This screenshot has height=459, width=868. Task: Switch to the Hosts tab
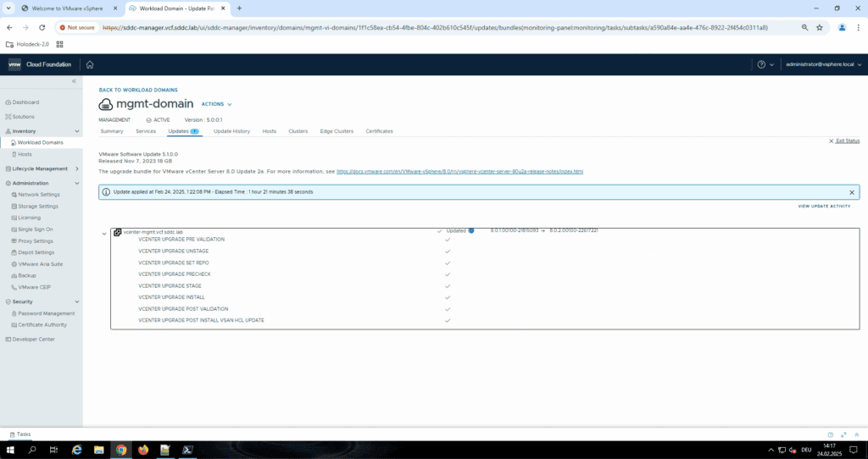269,131
